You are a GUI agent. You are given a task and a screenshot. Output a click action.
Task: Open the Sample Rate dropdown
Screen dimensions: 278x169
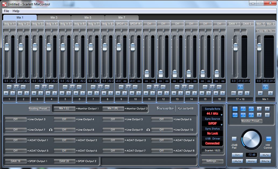(x=213, y=114)
